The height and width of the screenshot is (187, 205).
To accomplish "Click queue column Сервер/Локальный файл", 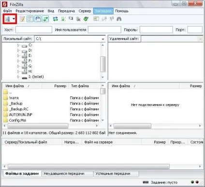I will tap(26, 142).
